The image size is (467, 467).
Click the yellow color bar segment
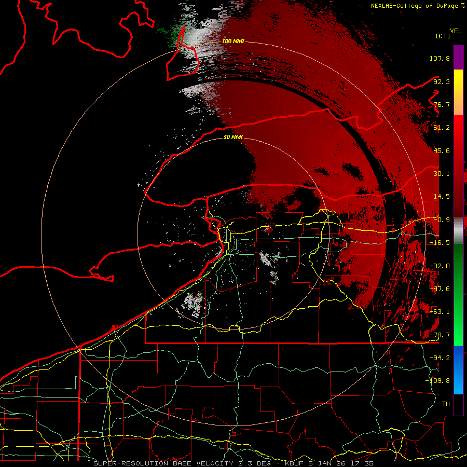tap(458, 81)
